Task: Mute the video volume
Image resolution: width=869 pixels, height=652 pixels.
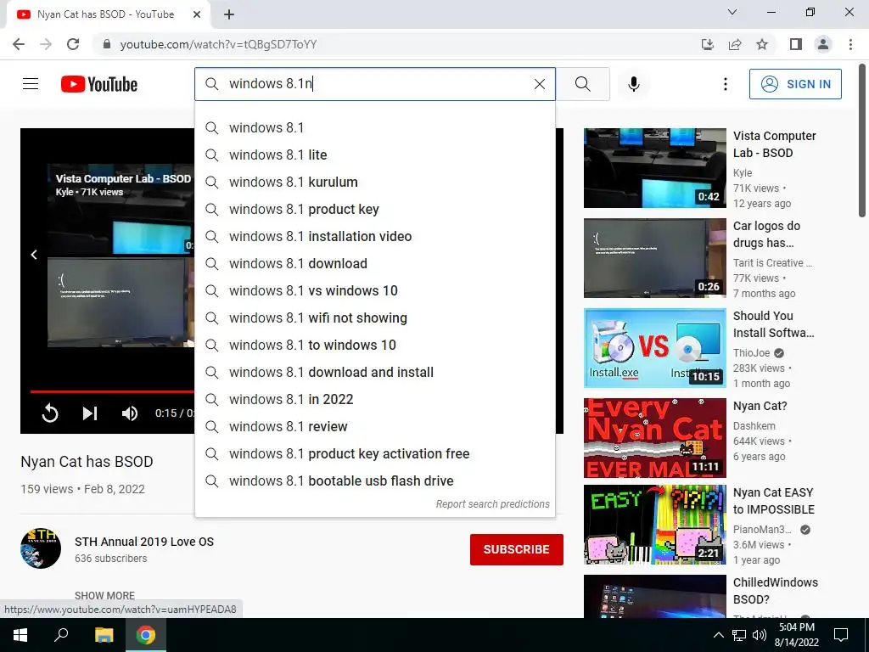Action: 130,413
